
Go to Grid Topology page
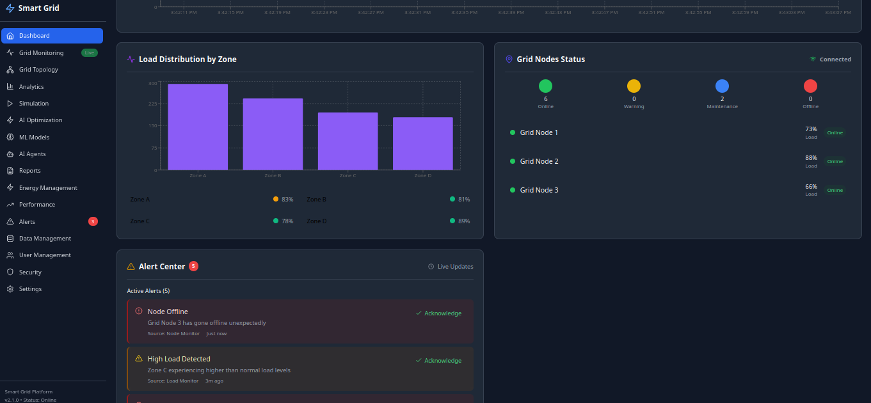[52, 70]
